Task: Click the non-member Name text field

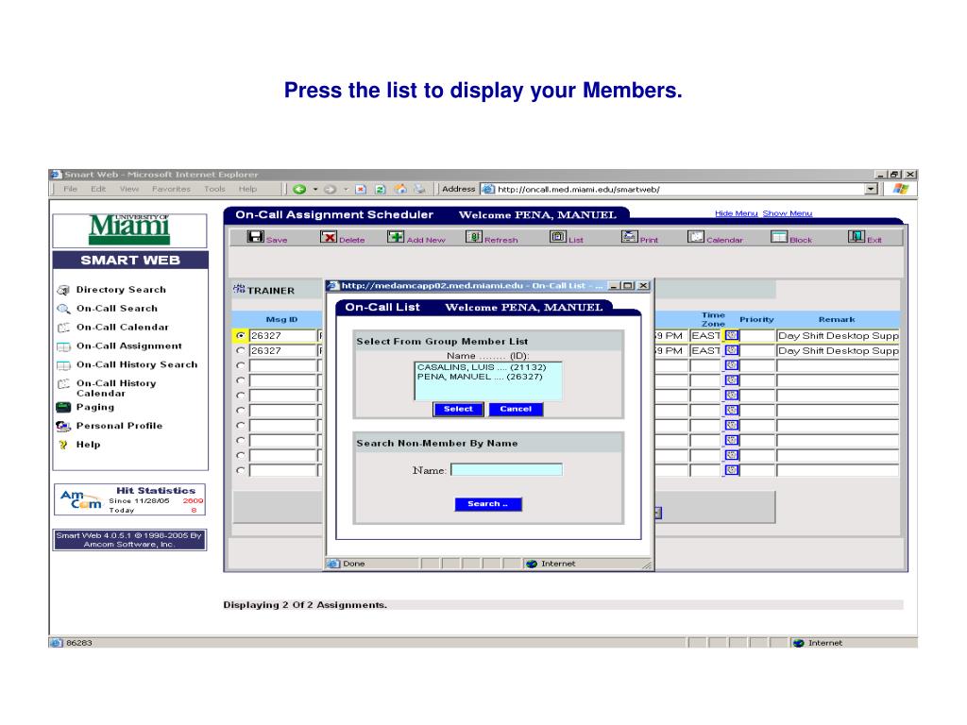Action: coord(506,470)
